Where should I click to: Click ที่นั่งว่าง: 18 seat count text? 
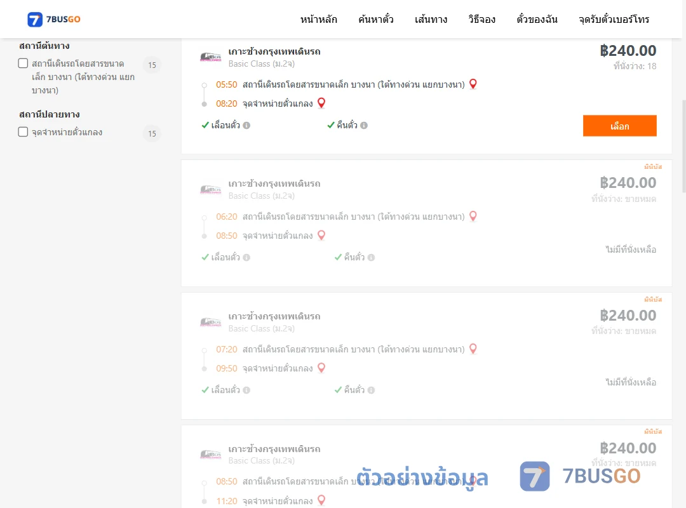(x=635, y=66)
